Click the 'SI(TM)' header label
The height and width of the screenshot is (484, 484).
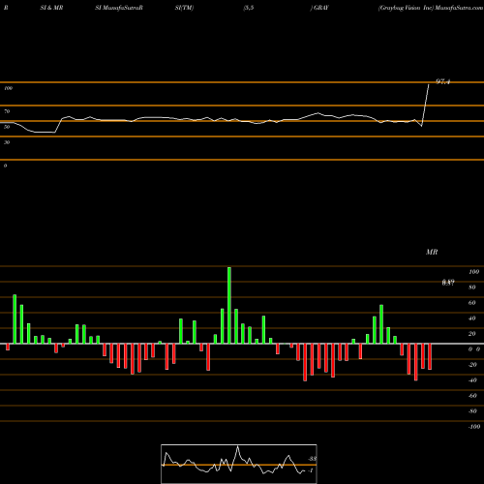click(x=184, y=8)
